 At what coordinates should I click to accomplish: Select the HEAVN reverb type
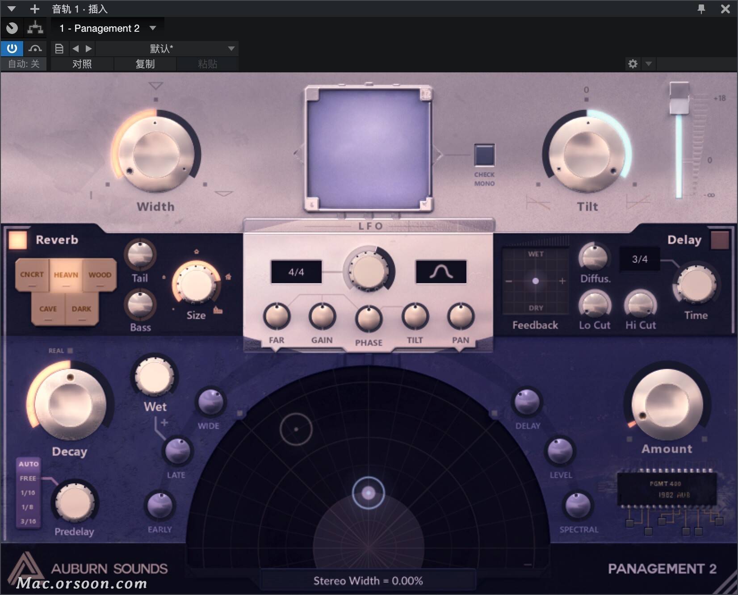(66, 275)
